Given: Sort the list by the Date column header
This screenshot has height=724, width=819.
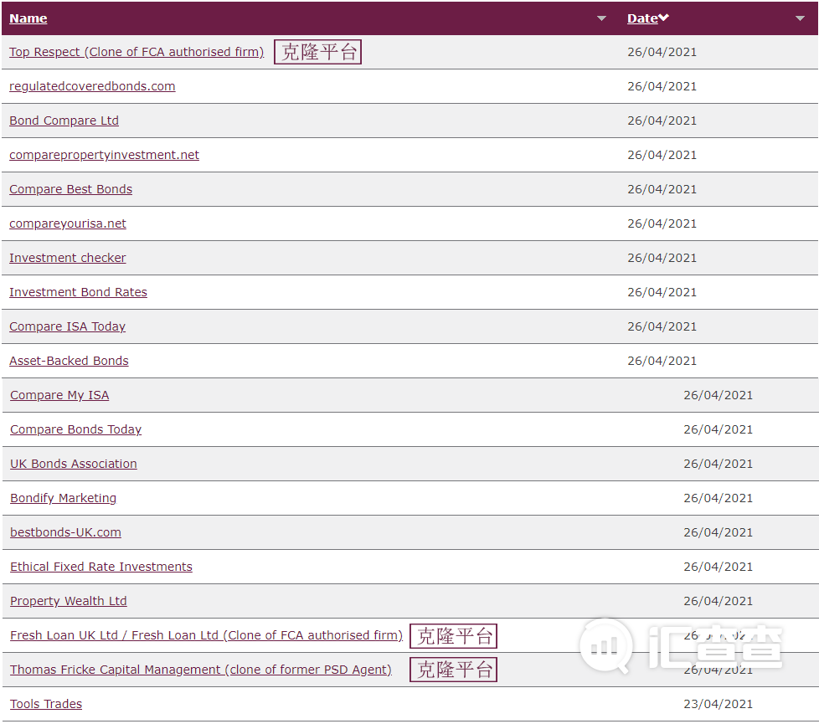Looking at the screenshot, I should pyautogui.click(x=642, y=18).
